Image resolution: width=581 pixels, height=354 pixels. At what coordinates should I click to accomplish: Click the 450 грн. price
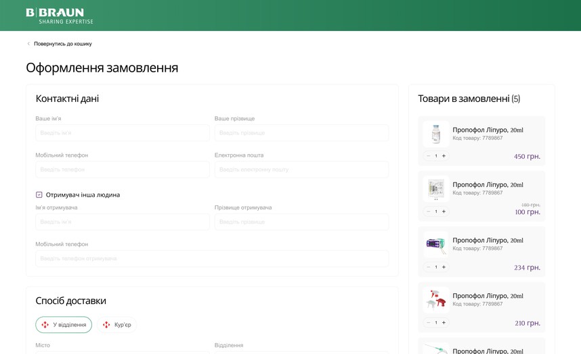(527, 156)
